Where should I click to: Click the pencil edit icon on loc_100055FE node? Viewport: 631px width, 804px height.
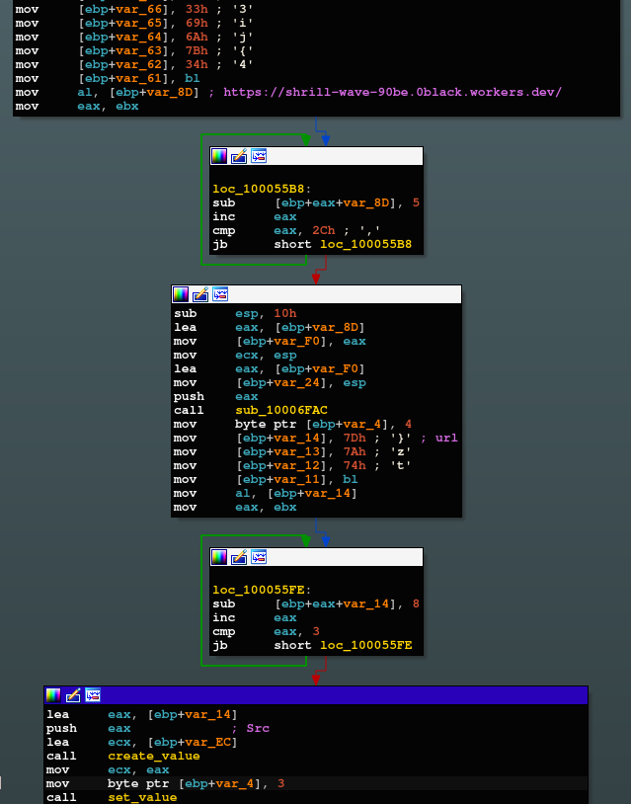coord(239,557)
